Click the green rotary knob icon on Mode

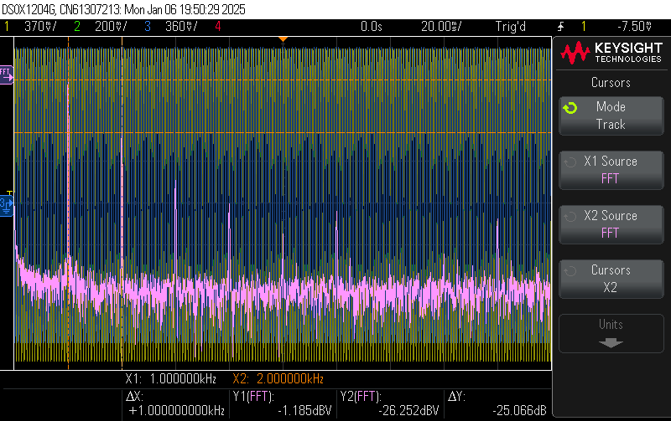pyautogui.click(x=570, y=108)
